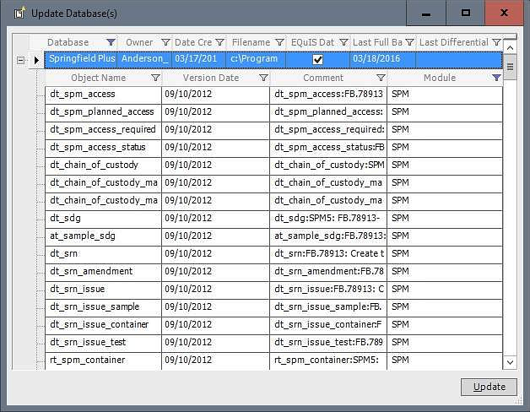Image resolution: width=530 pixels, height=412 pixels.
Task: Click filter icon on Comment column
Action: coord(381,78)
